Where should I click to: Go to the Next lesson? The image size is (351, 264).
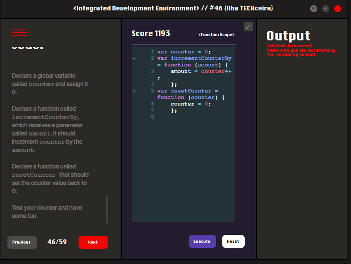(x=93, y=242)
